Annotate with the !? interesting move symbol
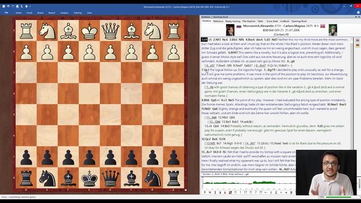Screen dimensions: 361x203 245,192
